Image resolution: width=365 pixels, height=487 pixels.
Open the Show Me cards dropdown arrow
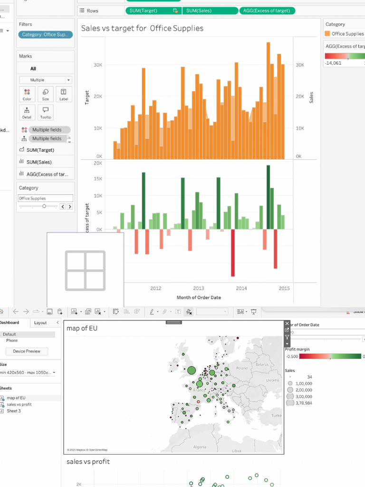pyautogui.click(x=246, y=312)
